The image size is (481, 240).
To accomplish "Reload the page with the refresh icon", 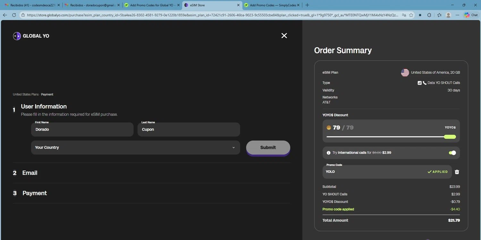I will coord(14,15).
